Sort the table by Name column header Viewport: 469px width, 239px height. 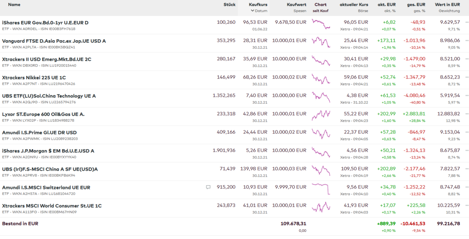coord(15,5)
